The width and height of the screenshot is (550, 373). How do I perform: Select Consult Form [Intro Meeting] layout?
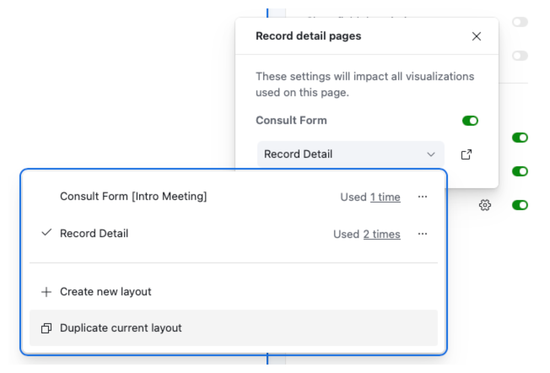click(133, 196)
